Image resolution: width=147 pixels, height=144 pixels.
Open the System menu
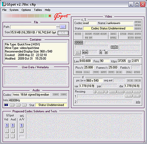14,10
